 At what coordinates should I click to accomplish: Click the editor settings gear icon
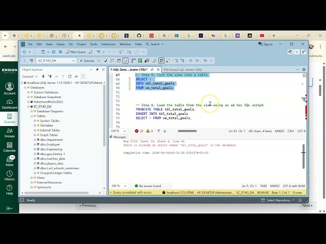coord(304,70)
